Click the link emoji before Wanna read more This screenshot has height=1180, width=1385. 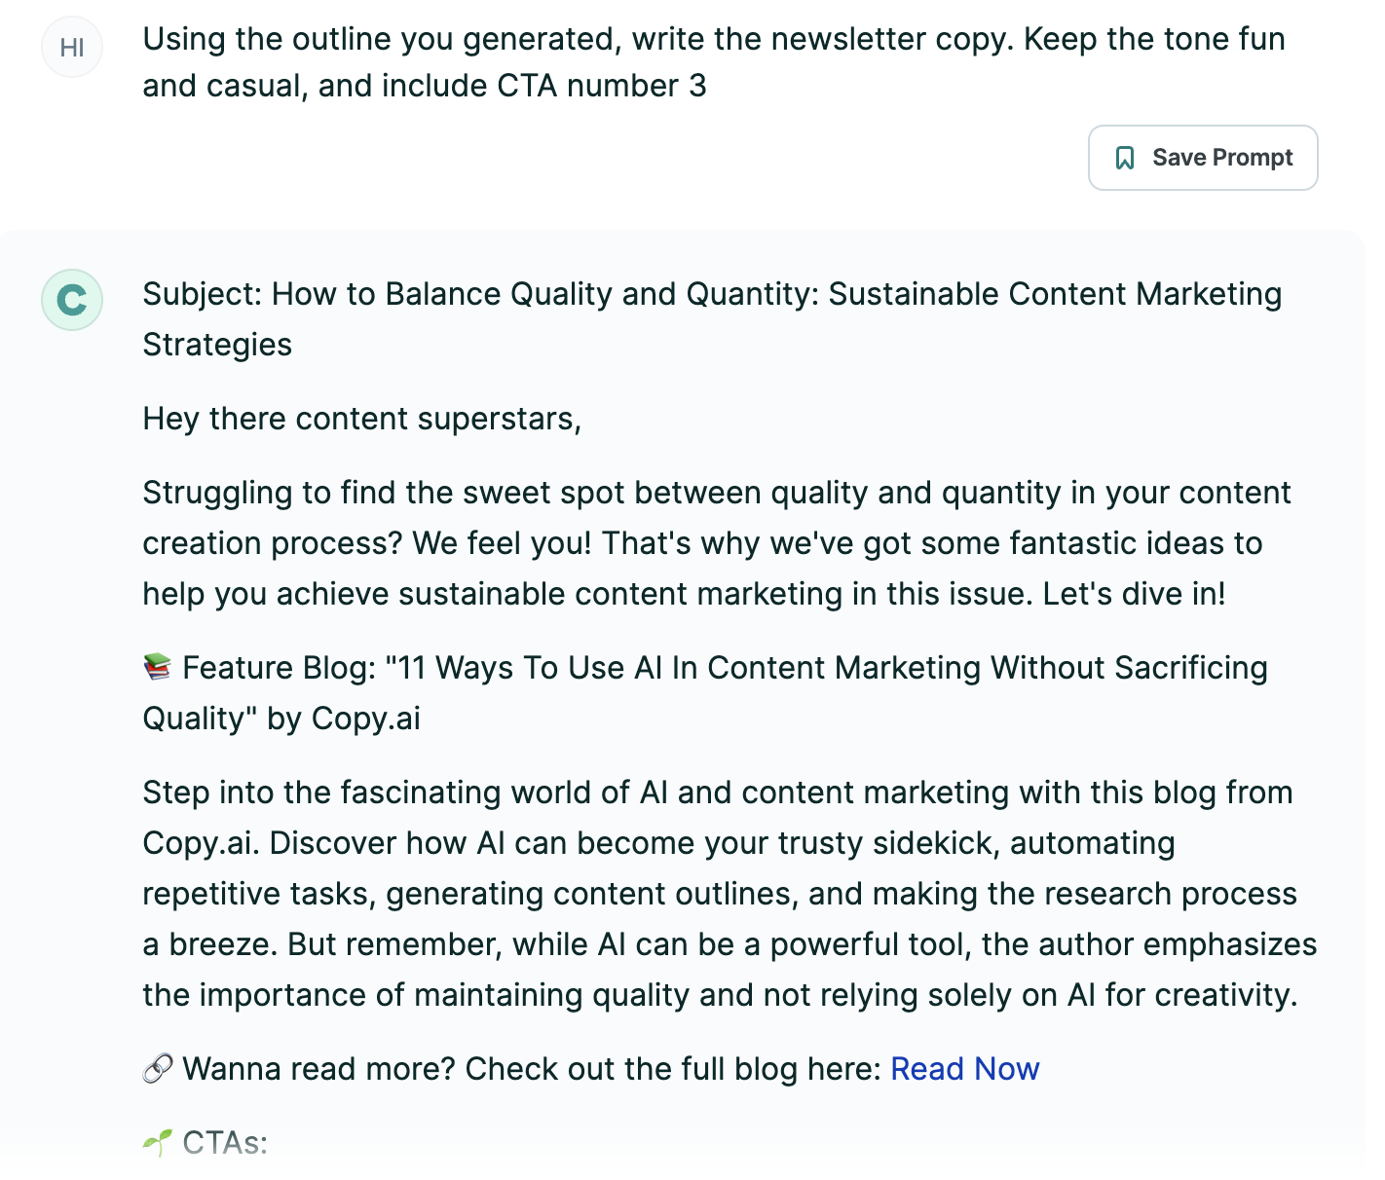coord(158,1068)
